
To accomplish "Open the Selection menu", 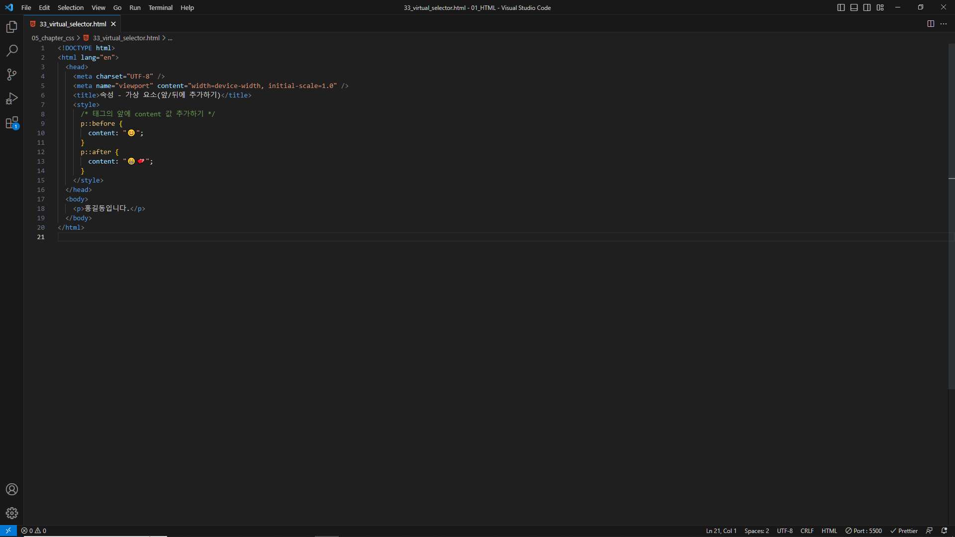I will pyautogui.click(x=71, y=7).
